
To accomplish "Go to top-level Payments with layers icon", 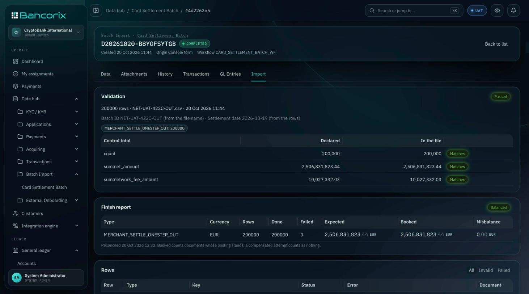I will (46, 86).
